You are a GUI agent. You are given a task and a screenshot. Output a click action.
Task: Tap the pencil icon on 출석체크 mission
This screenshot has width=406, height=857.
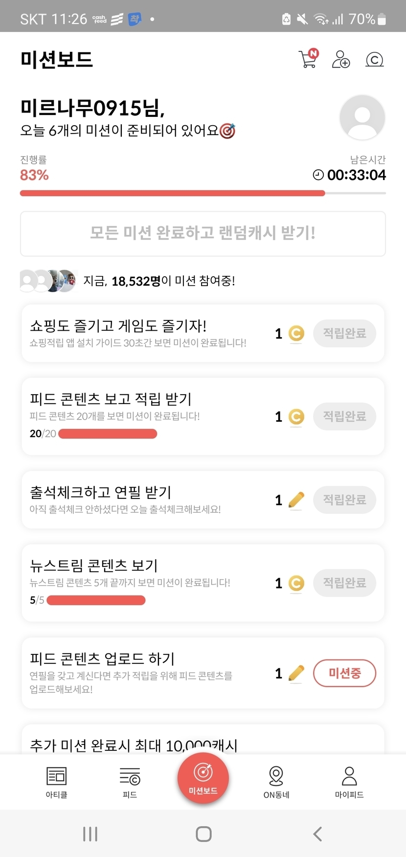(x=296, y=500)
